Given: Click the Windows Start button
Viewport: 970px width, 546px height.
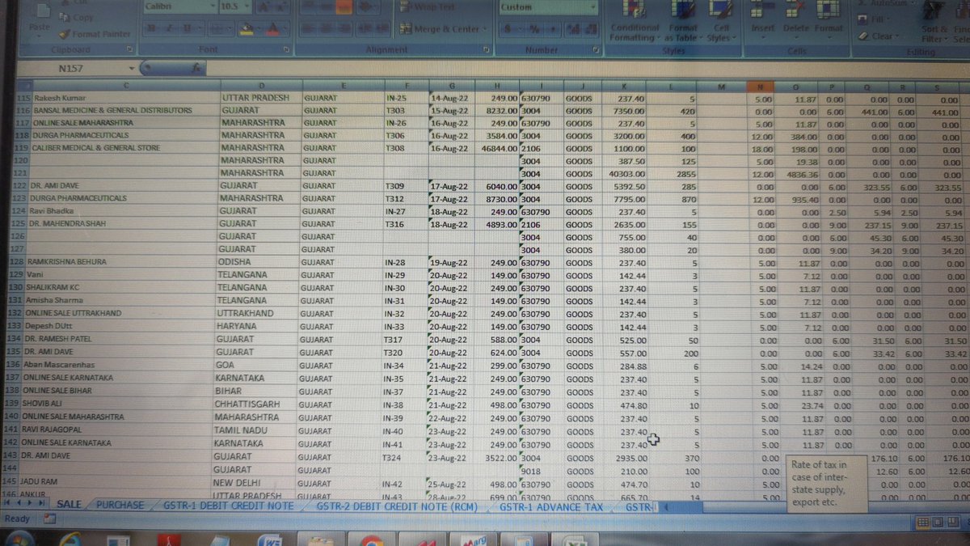Looking at the screenshot, I should (x=18, y=539).
